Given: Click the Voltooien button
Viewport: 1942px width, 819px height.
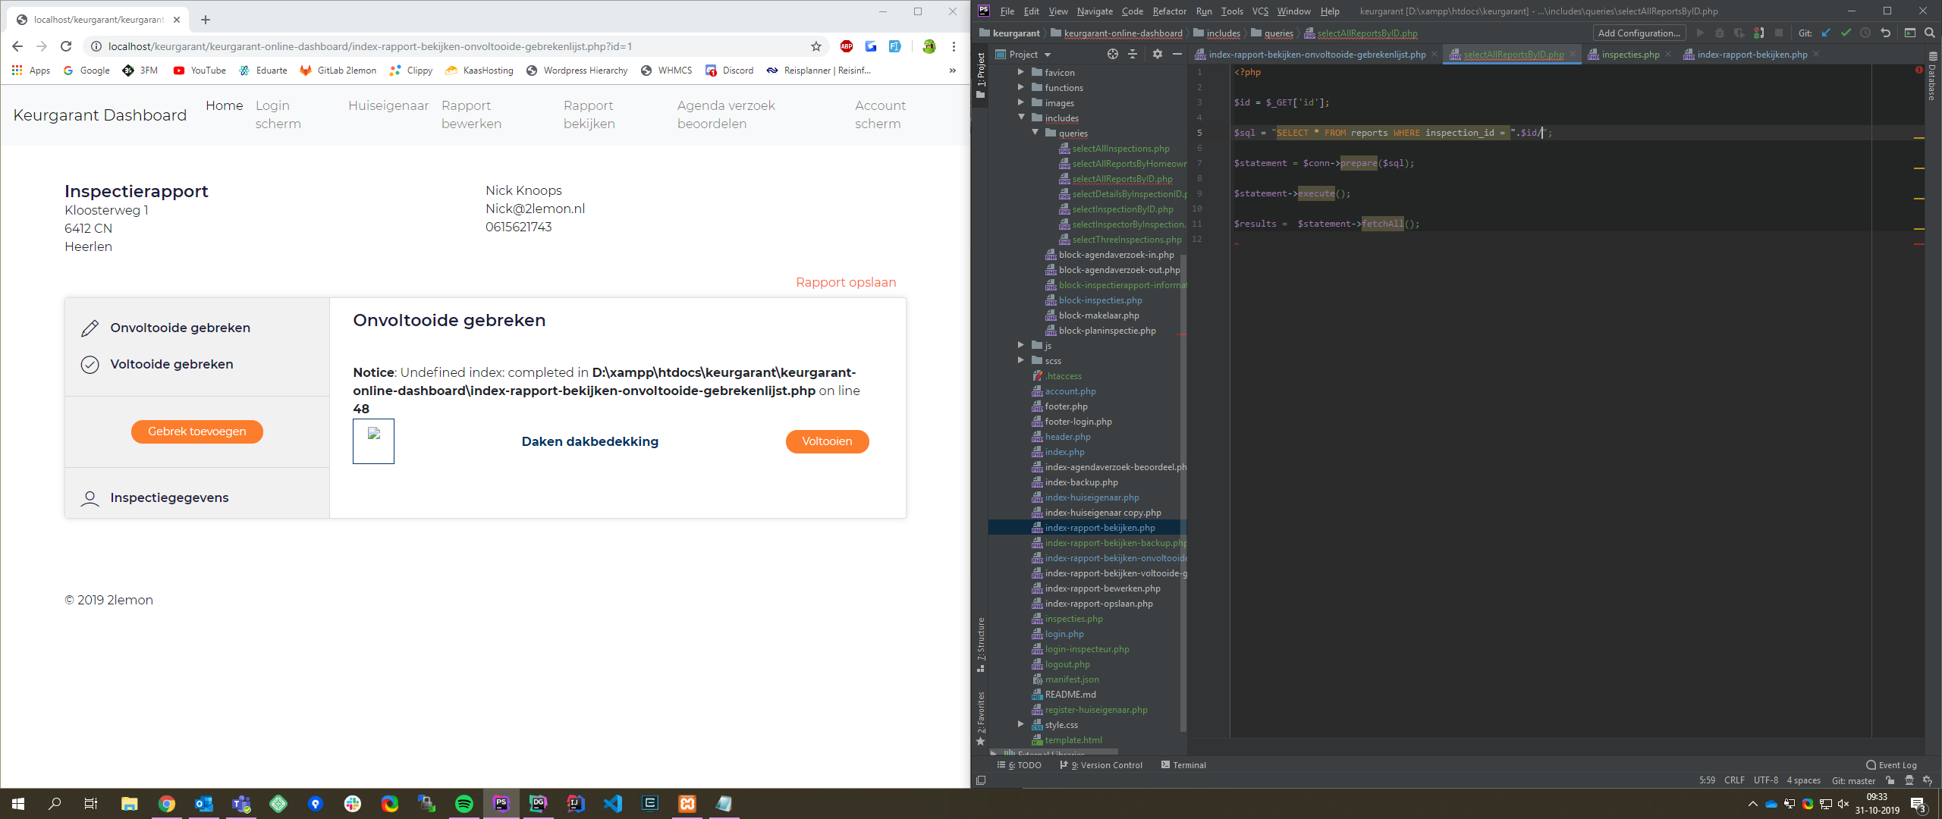Looking at the screenshot, I should point(827,441).
